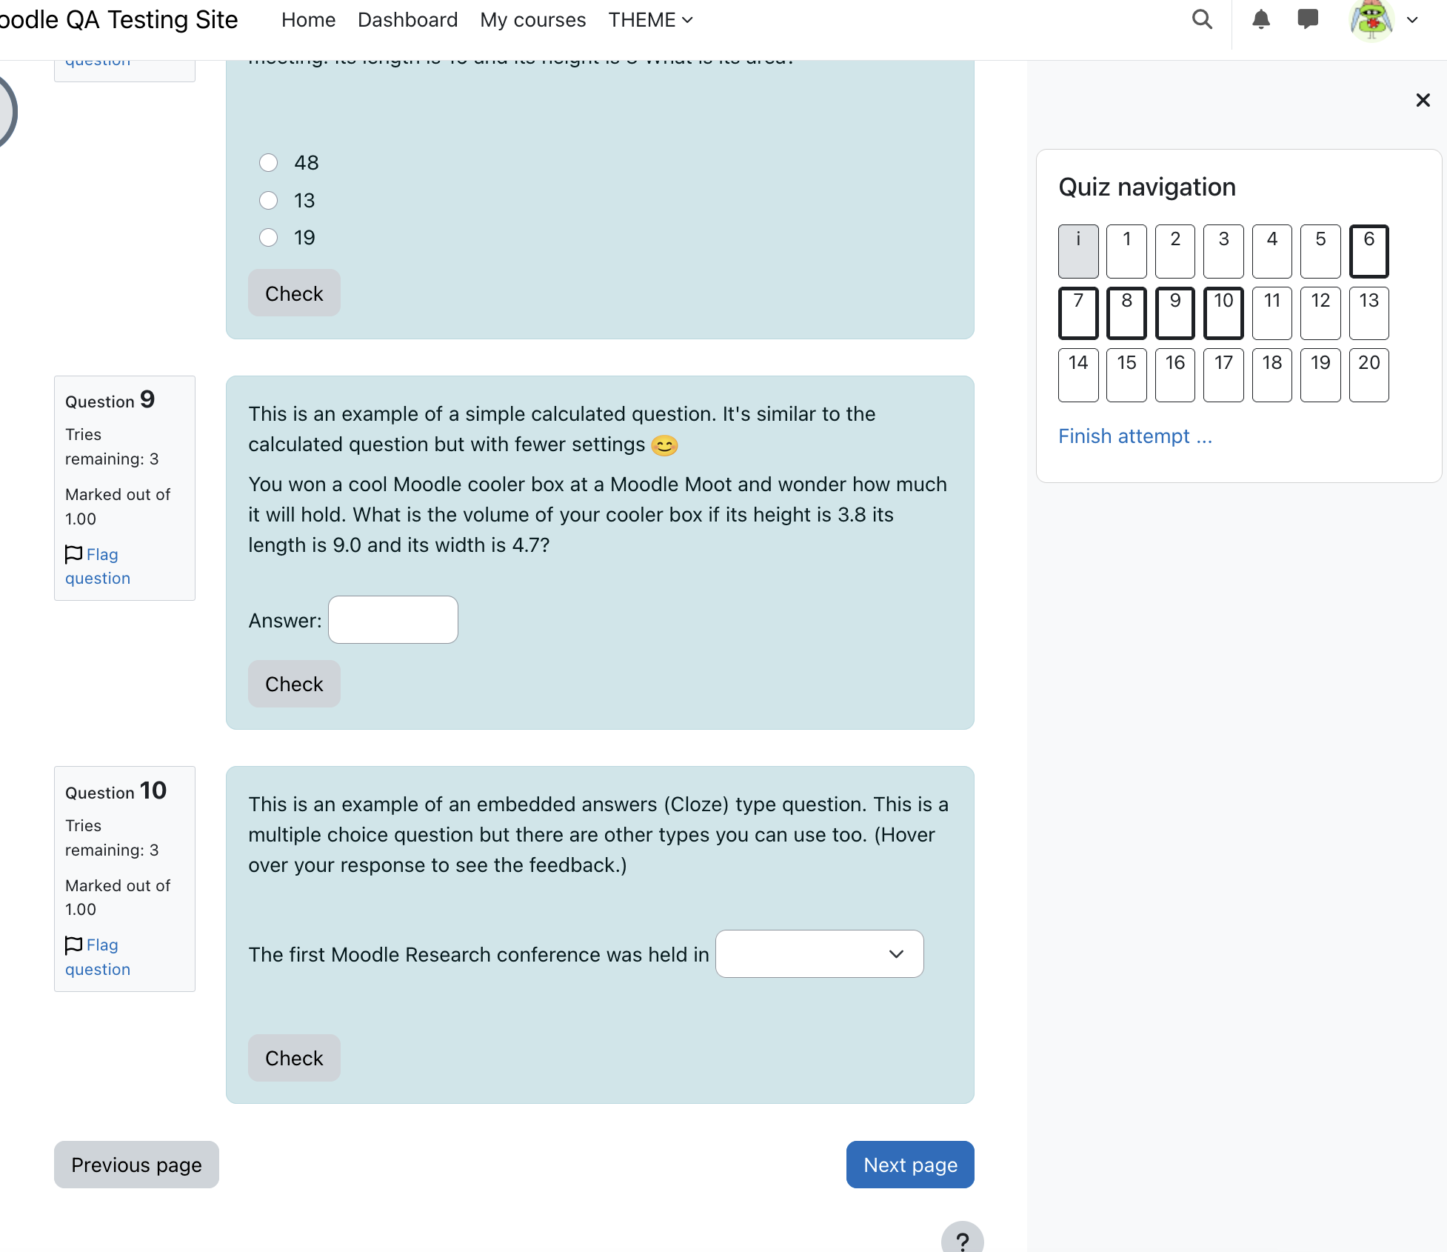
Task: Jump to question 18 in quiz navigation
Action: coord(1272,376)
